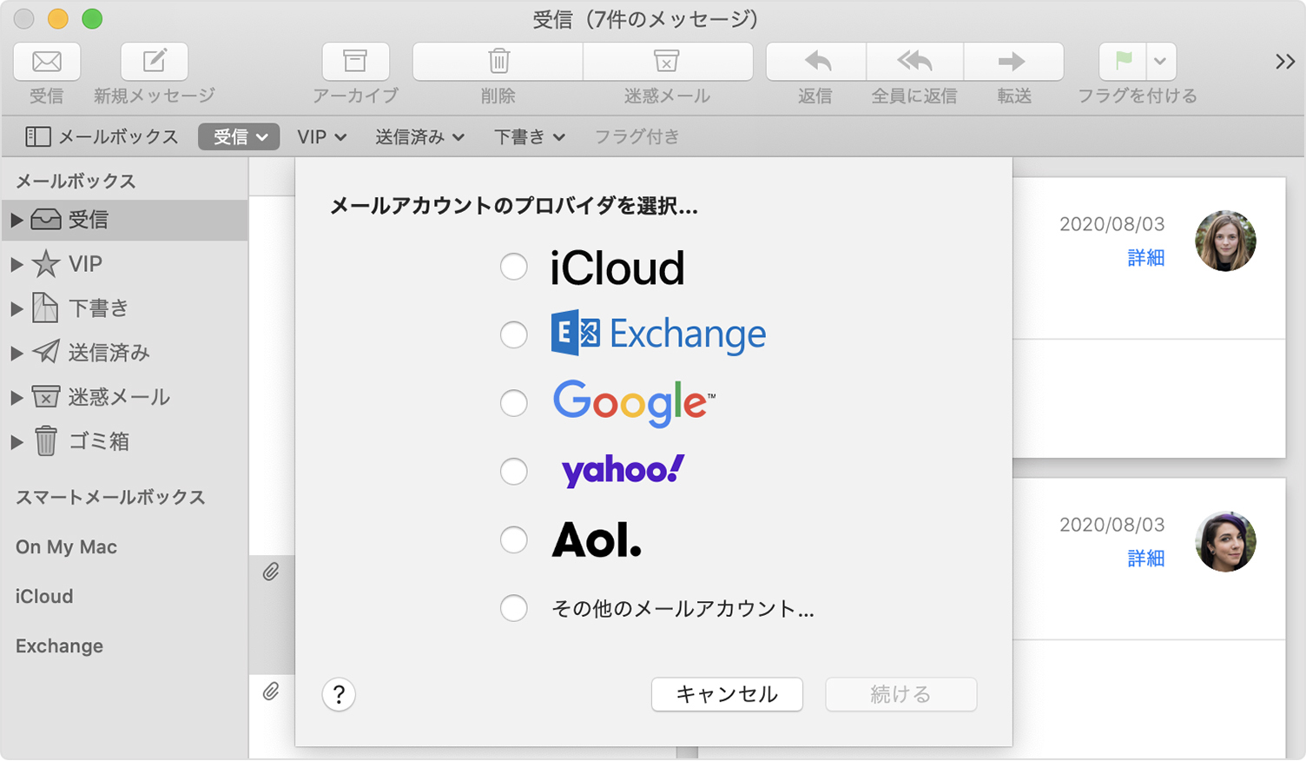Click the purple-haired sender's avatar photo

[1226, 541]
